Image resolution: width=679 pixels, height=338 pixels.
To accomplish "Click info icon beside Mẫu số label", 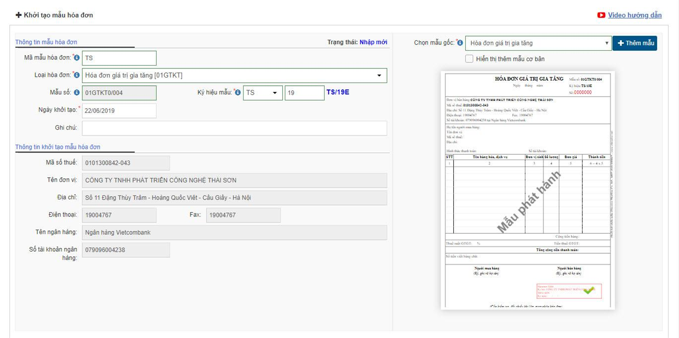I will point(77,93).
